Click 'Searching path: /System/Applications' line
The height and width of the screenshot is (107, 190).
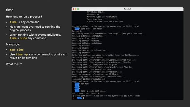click(91, 69)
